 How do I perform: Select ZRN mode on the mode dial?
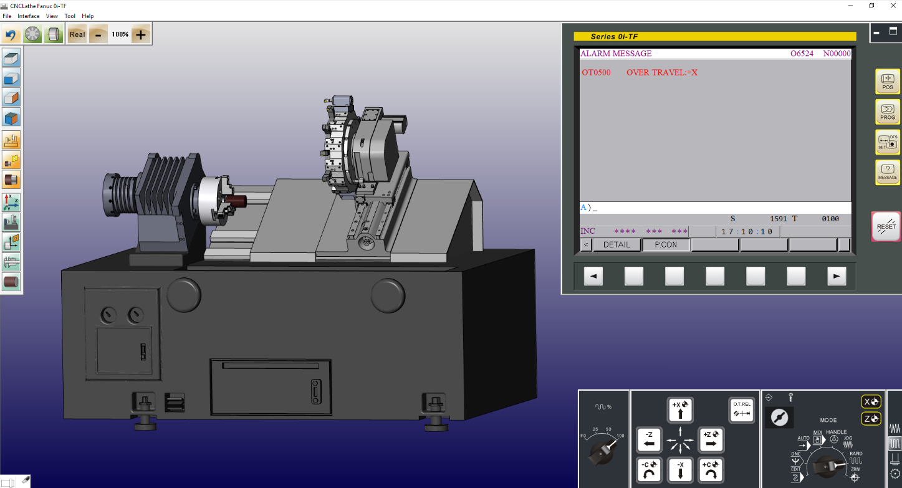[x=855, y=474]
